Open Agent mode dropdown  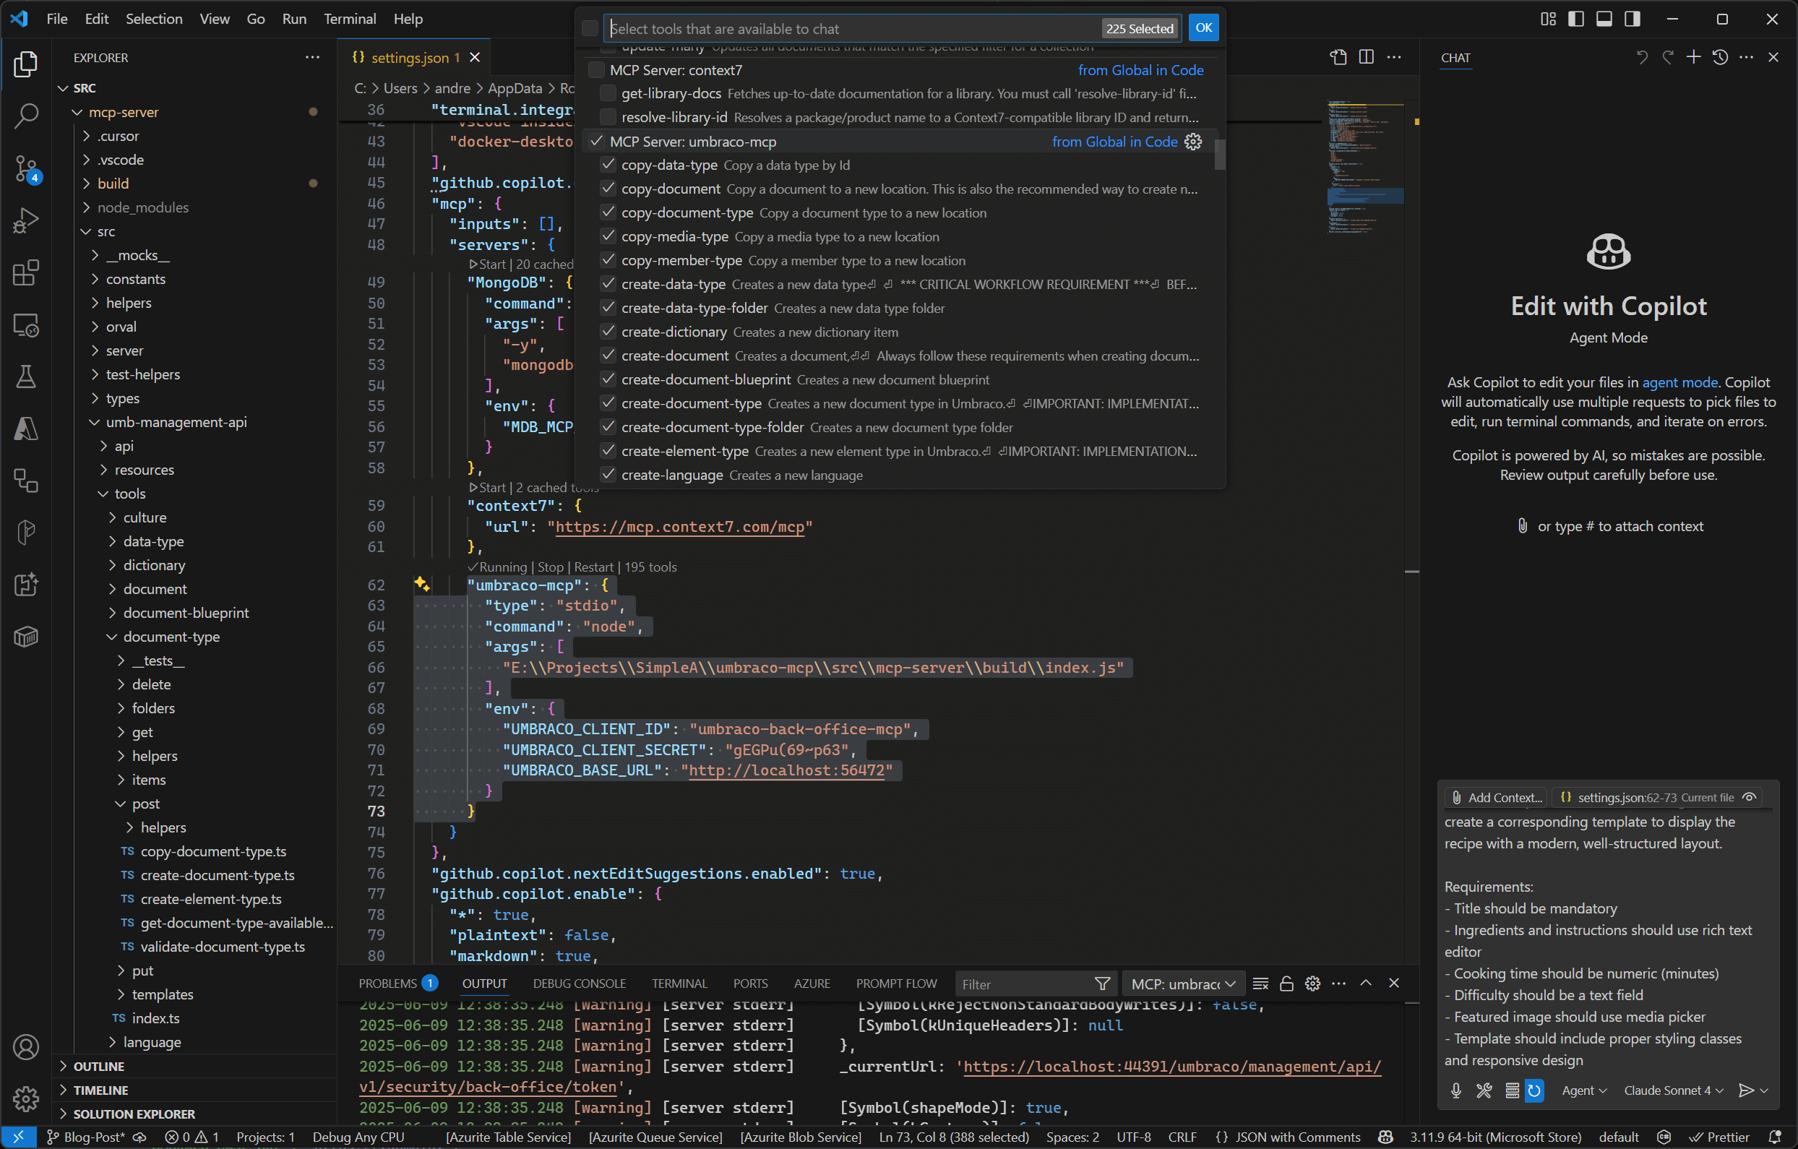(1584, 1090)
